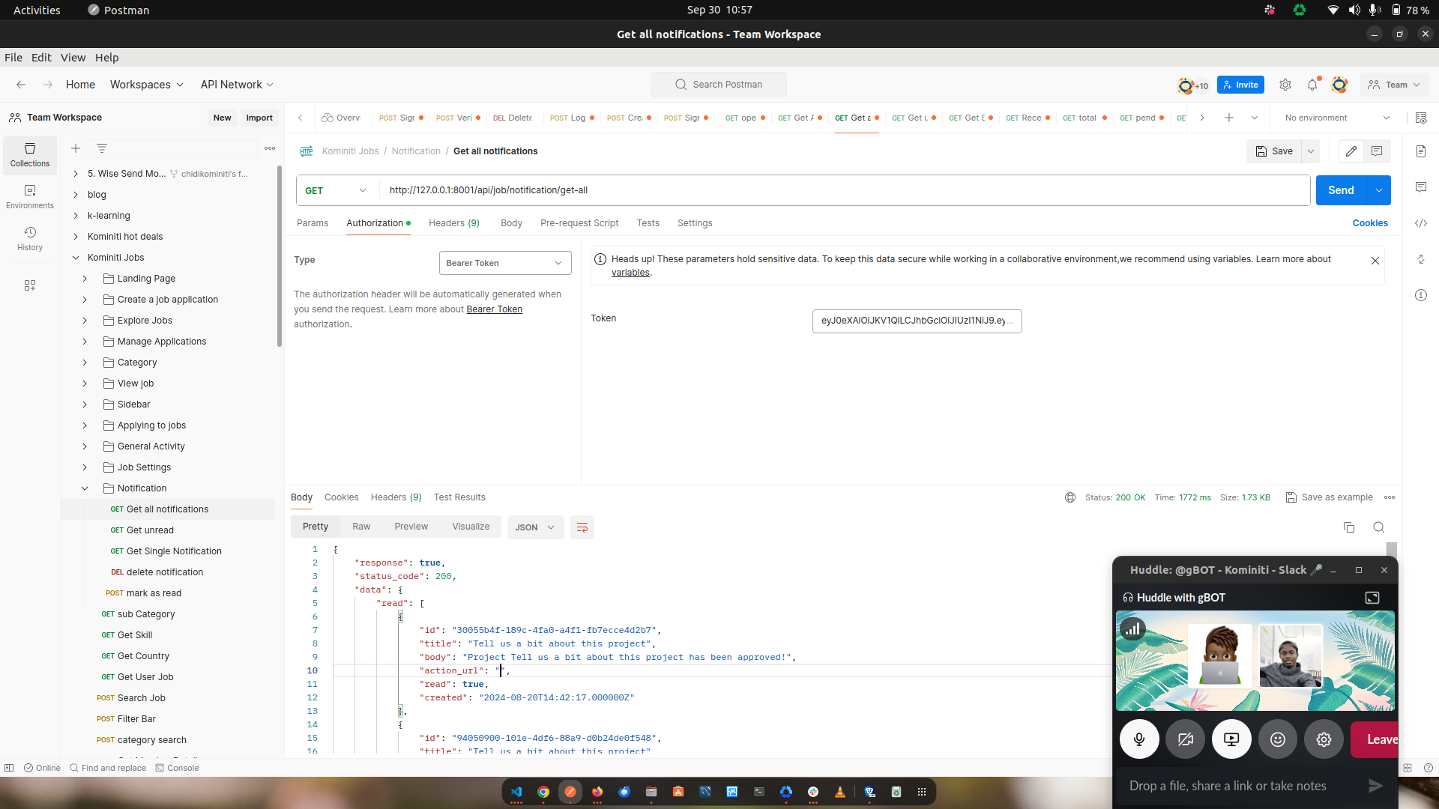Open the Environments sidebar panel
1439x809 pixels.
pos(30,196)
